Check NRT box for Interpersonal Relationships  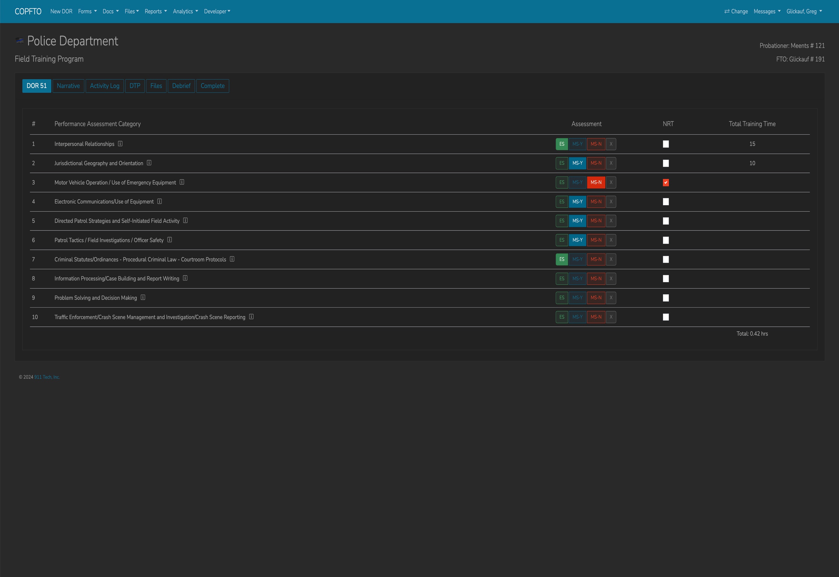click(666, 144)
